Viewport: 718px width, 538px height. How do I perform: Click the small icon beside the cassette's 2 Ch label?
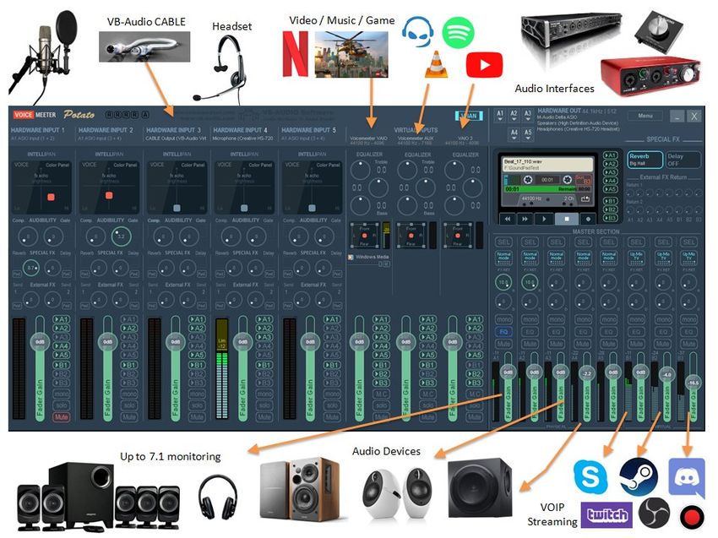coord(585,199)
